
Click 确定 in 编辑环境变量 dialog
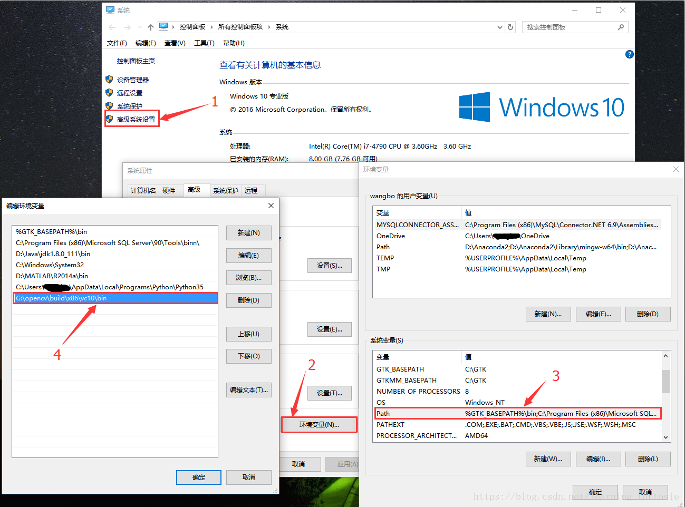point(199,477)
